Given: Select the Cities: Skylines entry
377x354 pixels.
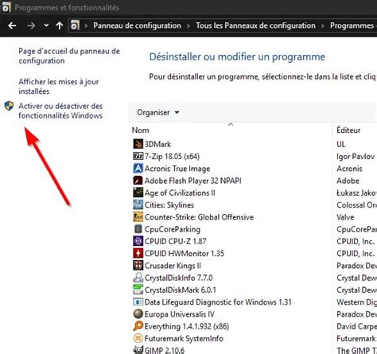Looking at the screenshot, I should pyautogui.click(x=169, y=205).
